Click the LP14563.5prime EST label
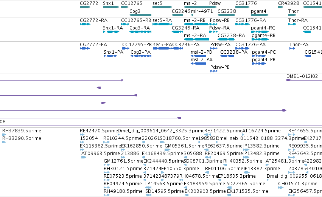Image resolution: width=322 pixels, height=197 pixels. (164, 184)
